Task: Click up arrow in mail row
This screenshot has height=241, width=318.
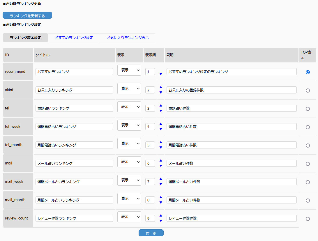Action: [x=161, y=160]
